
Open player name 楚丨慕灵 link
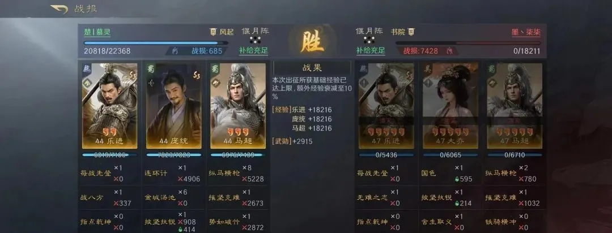pos(97,32)
